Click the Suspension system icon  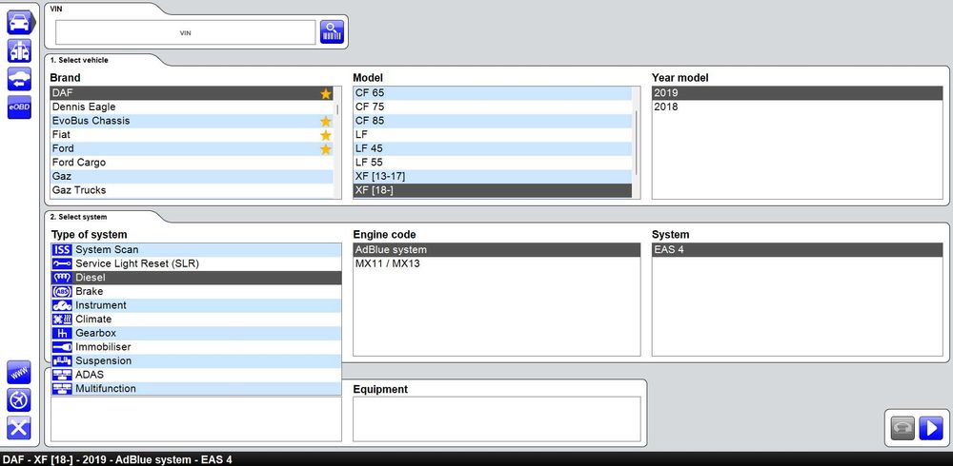point(62,361)
